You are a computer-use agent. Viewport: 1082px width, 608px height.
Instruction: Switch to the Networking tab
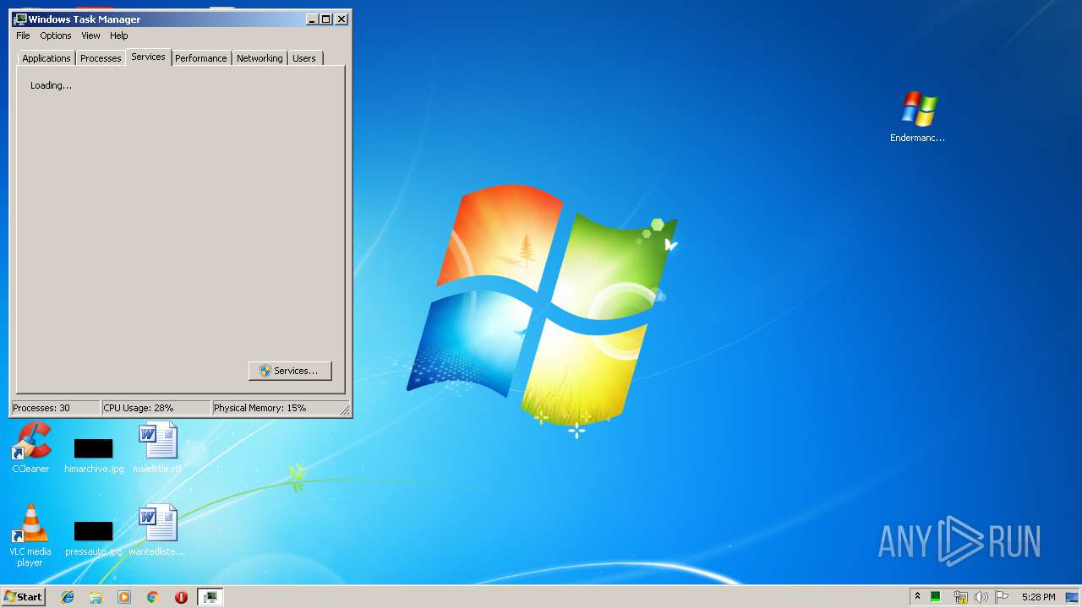pyautogui.click(x=260, y=58)
